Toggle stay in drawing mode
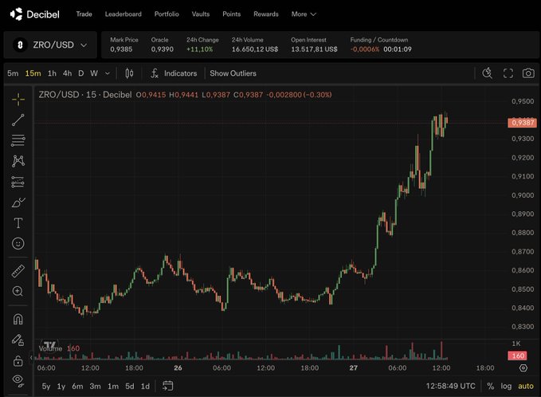The width and height of the screenshot is (541, 397). [18, 340]
